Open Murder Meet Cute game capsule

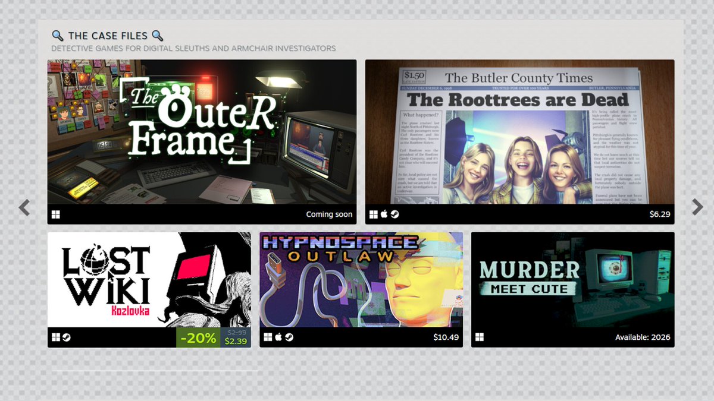(572, 289)
